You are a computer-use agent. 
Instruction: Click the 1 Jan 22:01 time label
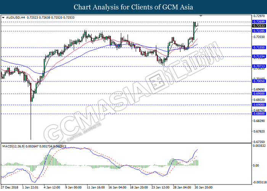click(x=30, y=187)
